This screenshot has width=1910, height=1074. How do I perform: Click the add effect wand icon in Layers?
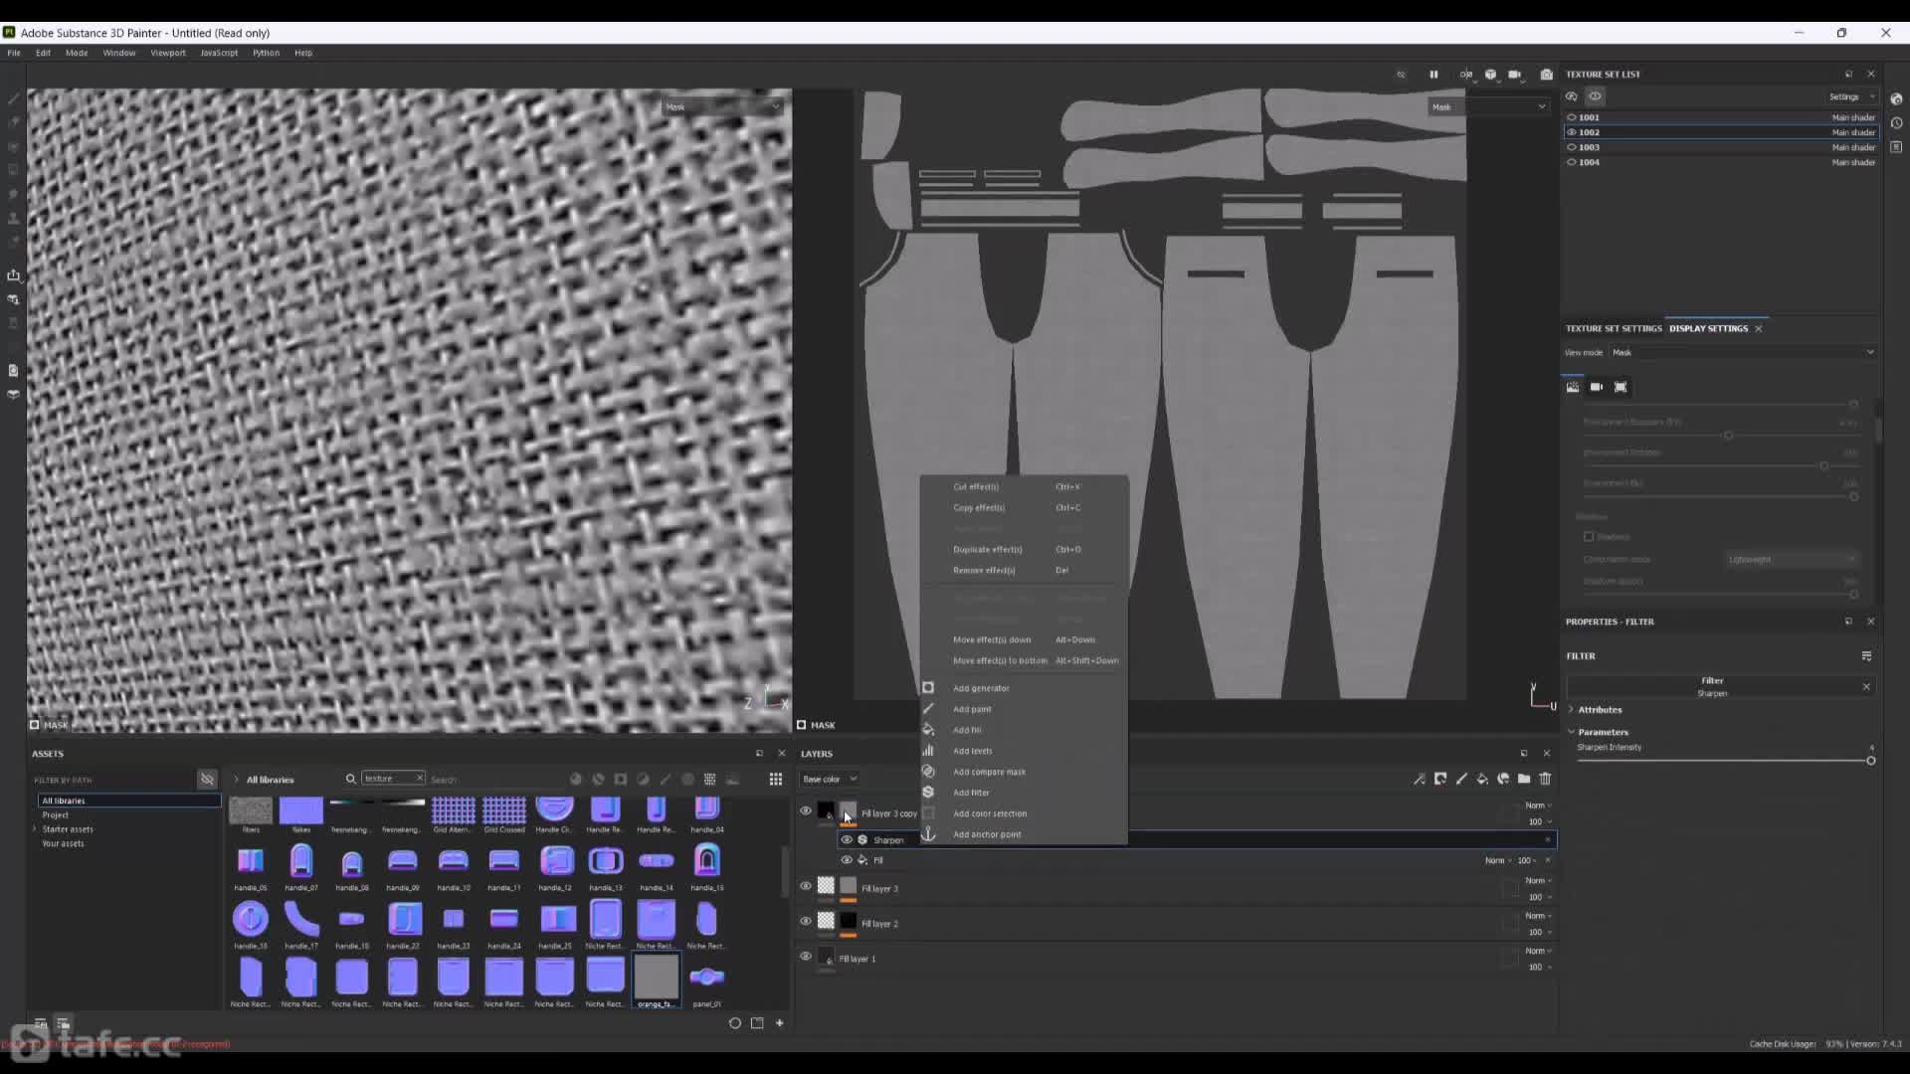point(1420,779)
